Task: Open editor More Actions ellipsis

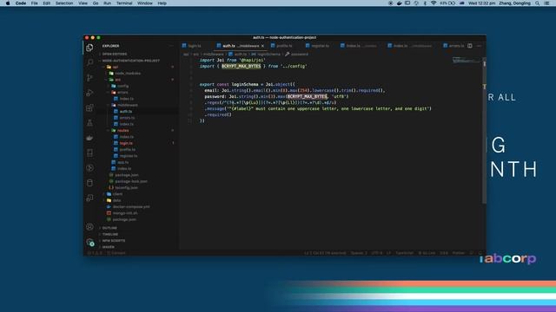Action: coord(479,46)
